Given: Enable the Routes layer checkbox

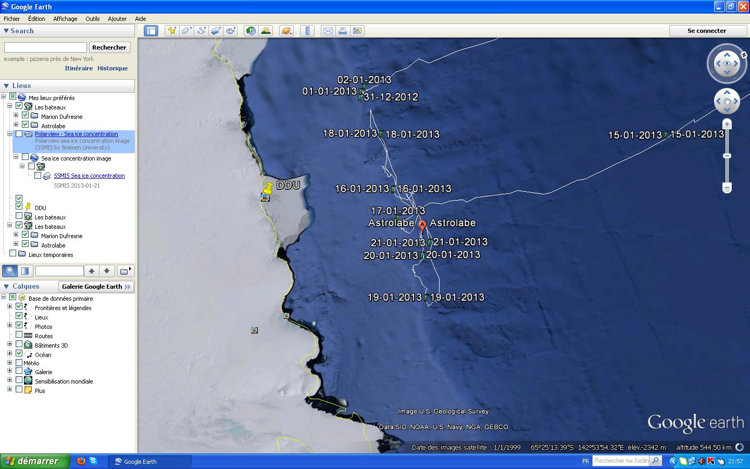Looking at the screenshot, I should click(x=19, y=335).
